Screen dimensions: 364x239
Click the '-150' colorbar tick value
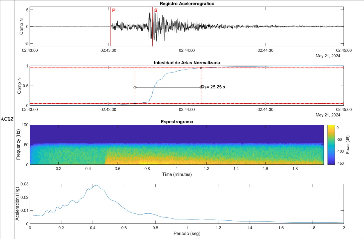(x=340, y=163)
